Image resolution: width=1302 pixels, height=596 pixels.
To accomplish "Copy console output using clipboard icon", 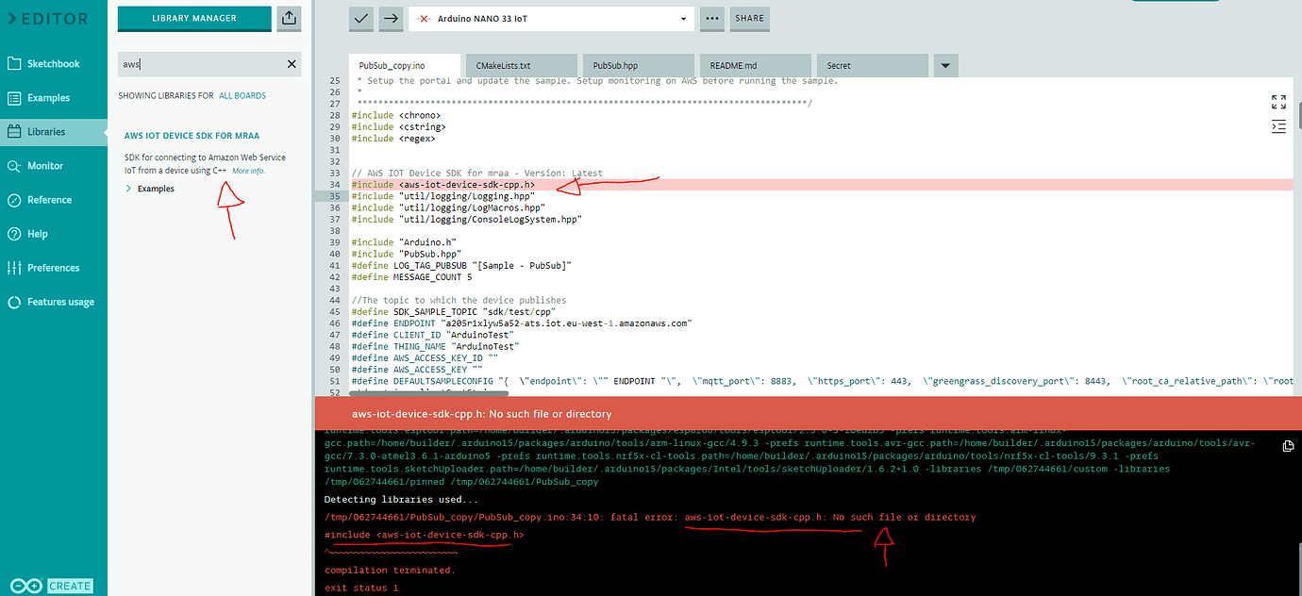I will (x=1288, y=446).
